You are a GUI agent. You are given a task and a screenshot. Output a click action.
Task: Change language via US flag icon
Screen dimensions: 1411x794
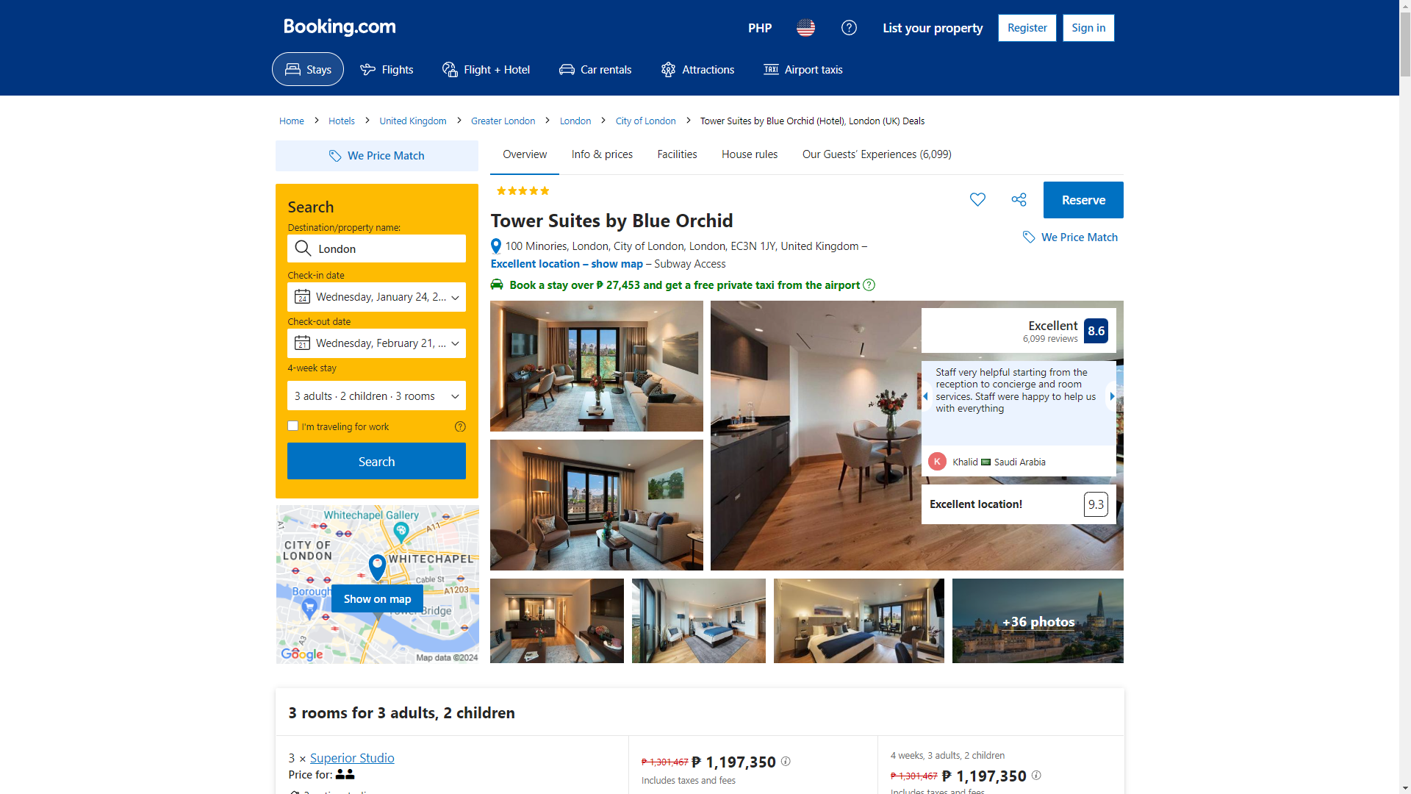tap(805, 28)
